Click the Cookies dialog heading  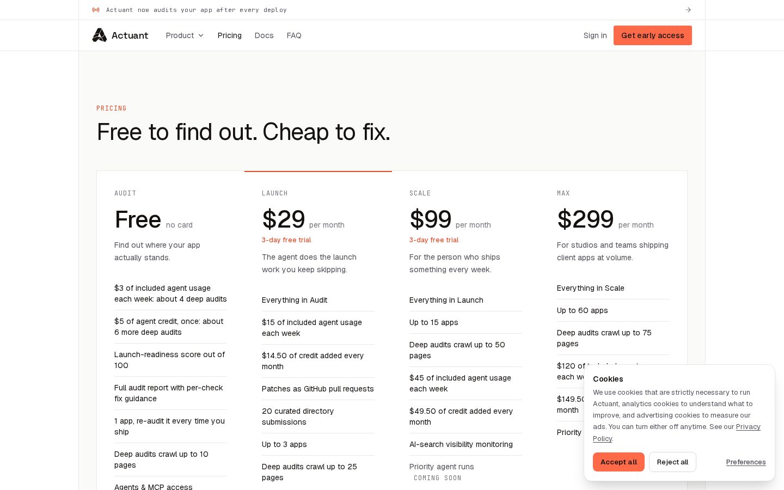[x=608, y=379]
